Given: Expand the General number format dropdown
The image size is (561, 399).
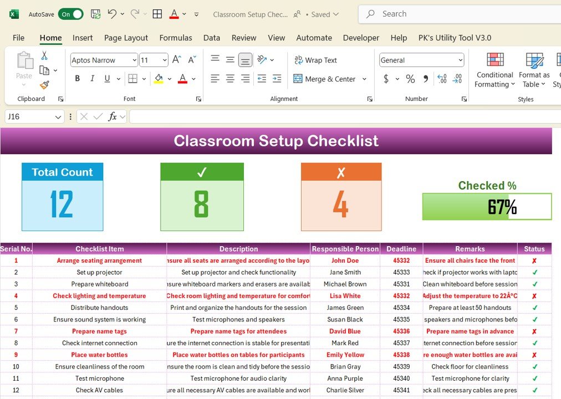Looking at the screenshot, I should 461,60.
